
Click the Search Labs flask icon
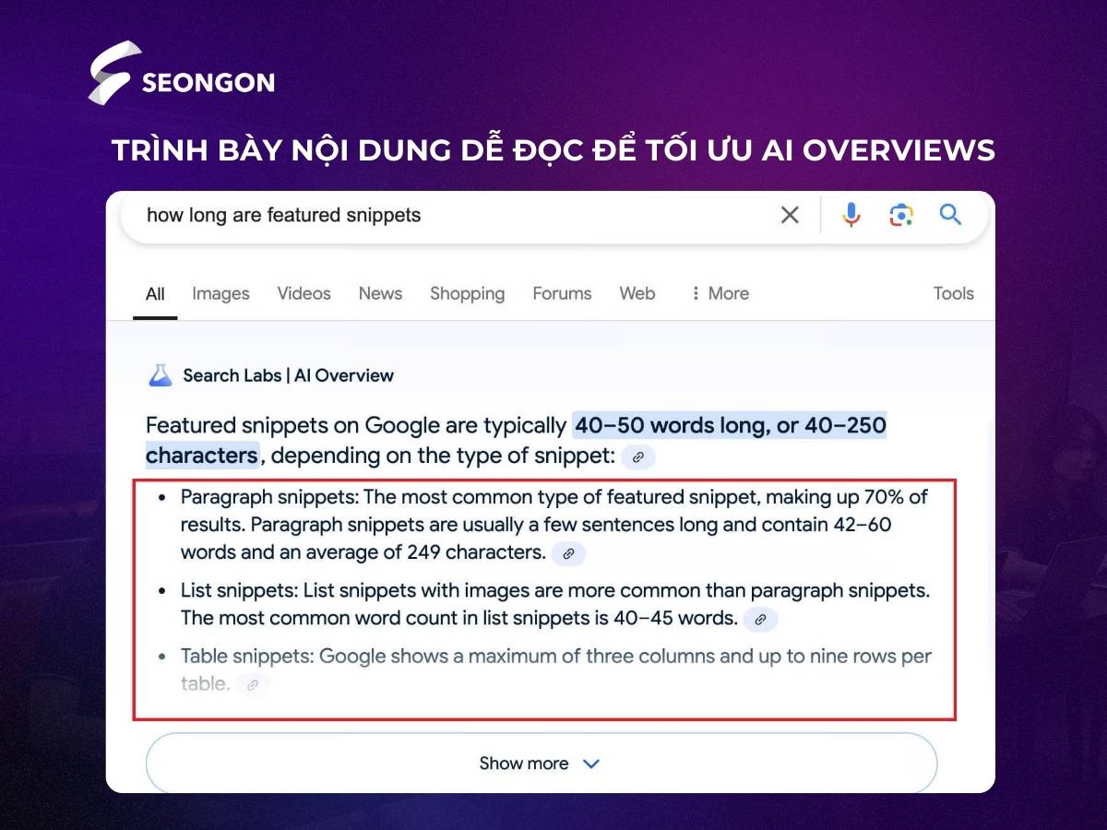tap(160, 375)
